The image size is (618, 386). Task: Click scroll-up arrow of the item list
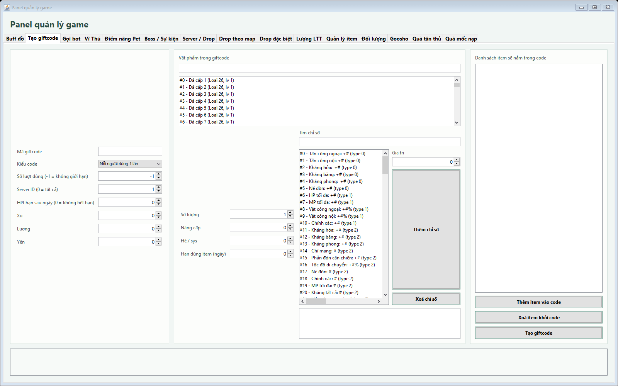point(457,80)
